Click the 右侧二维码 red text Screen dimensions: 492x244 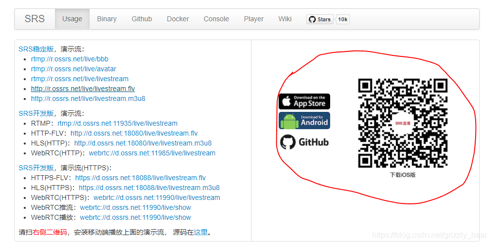(x=49, y=233)
